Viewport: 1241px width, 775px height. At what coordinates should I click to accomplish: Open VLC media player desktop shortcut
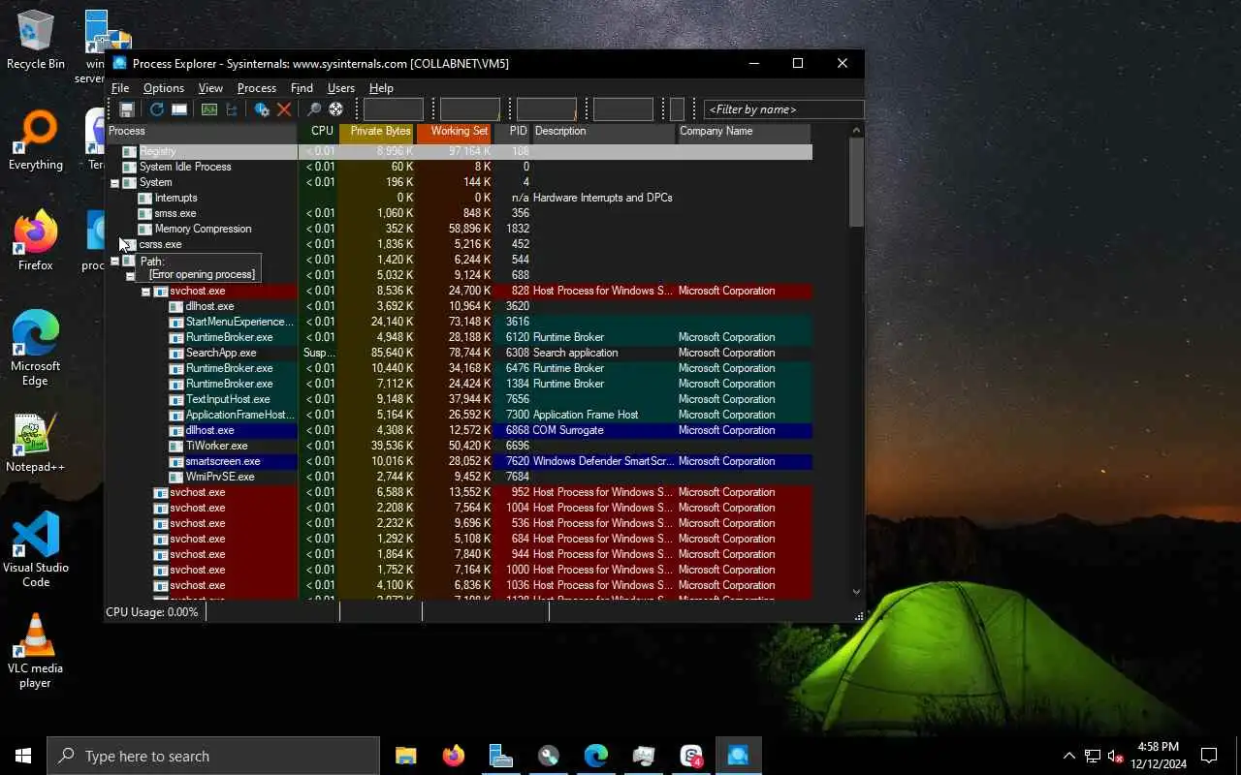tap(36, 651)
